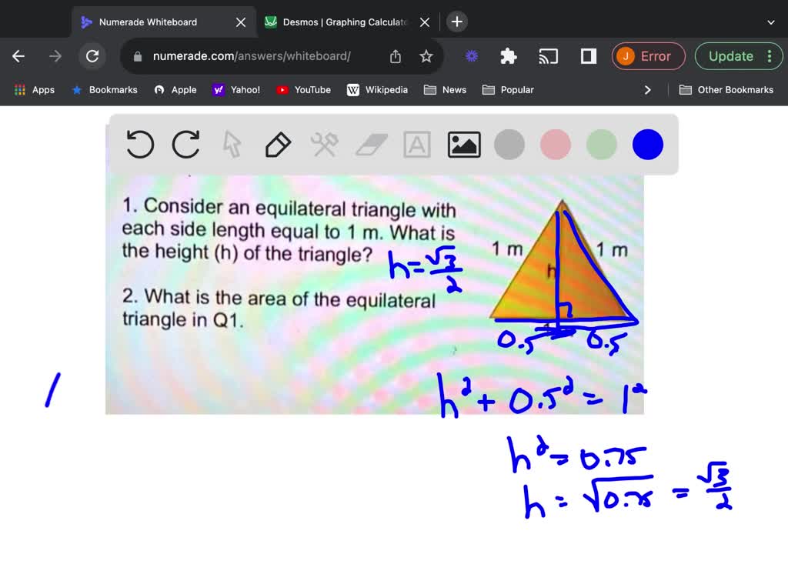The image size is (788, 571).
Task: Open the browser customization menu (chevron, top right)
Action: (x=770, y=23)
